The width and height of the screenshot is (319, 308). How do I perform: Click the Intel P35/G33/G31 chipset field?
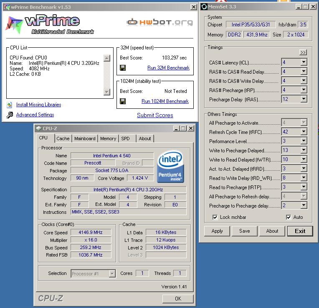(251, 25)
